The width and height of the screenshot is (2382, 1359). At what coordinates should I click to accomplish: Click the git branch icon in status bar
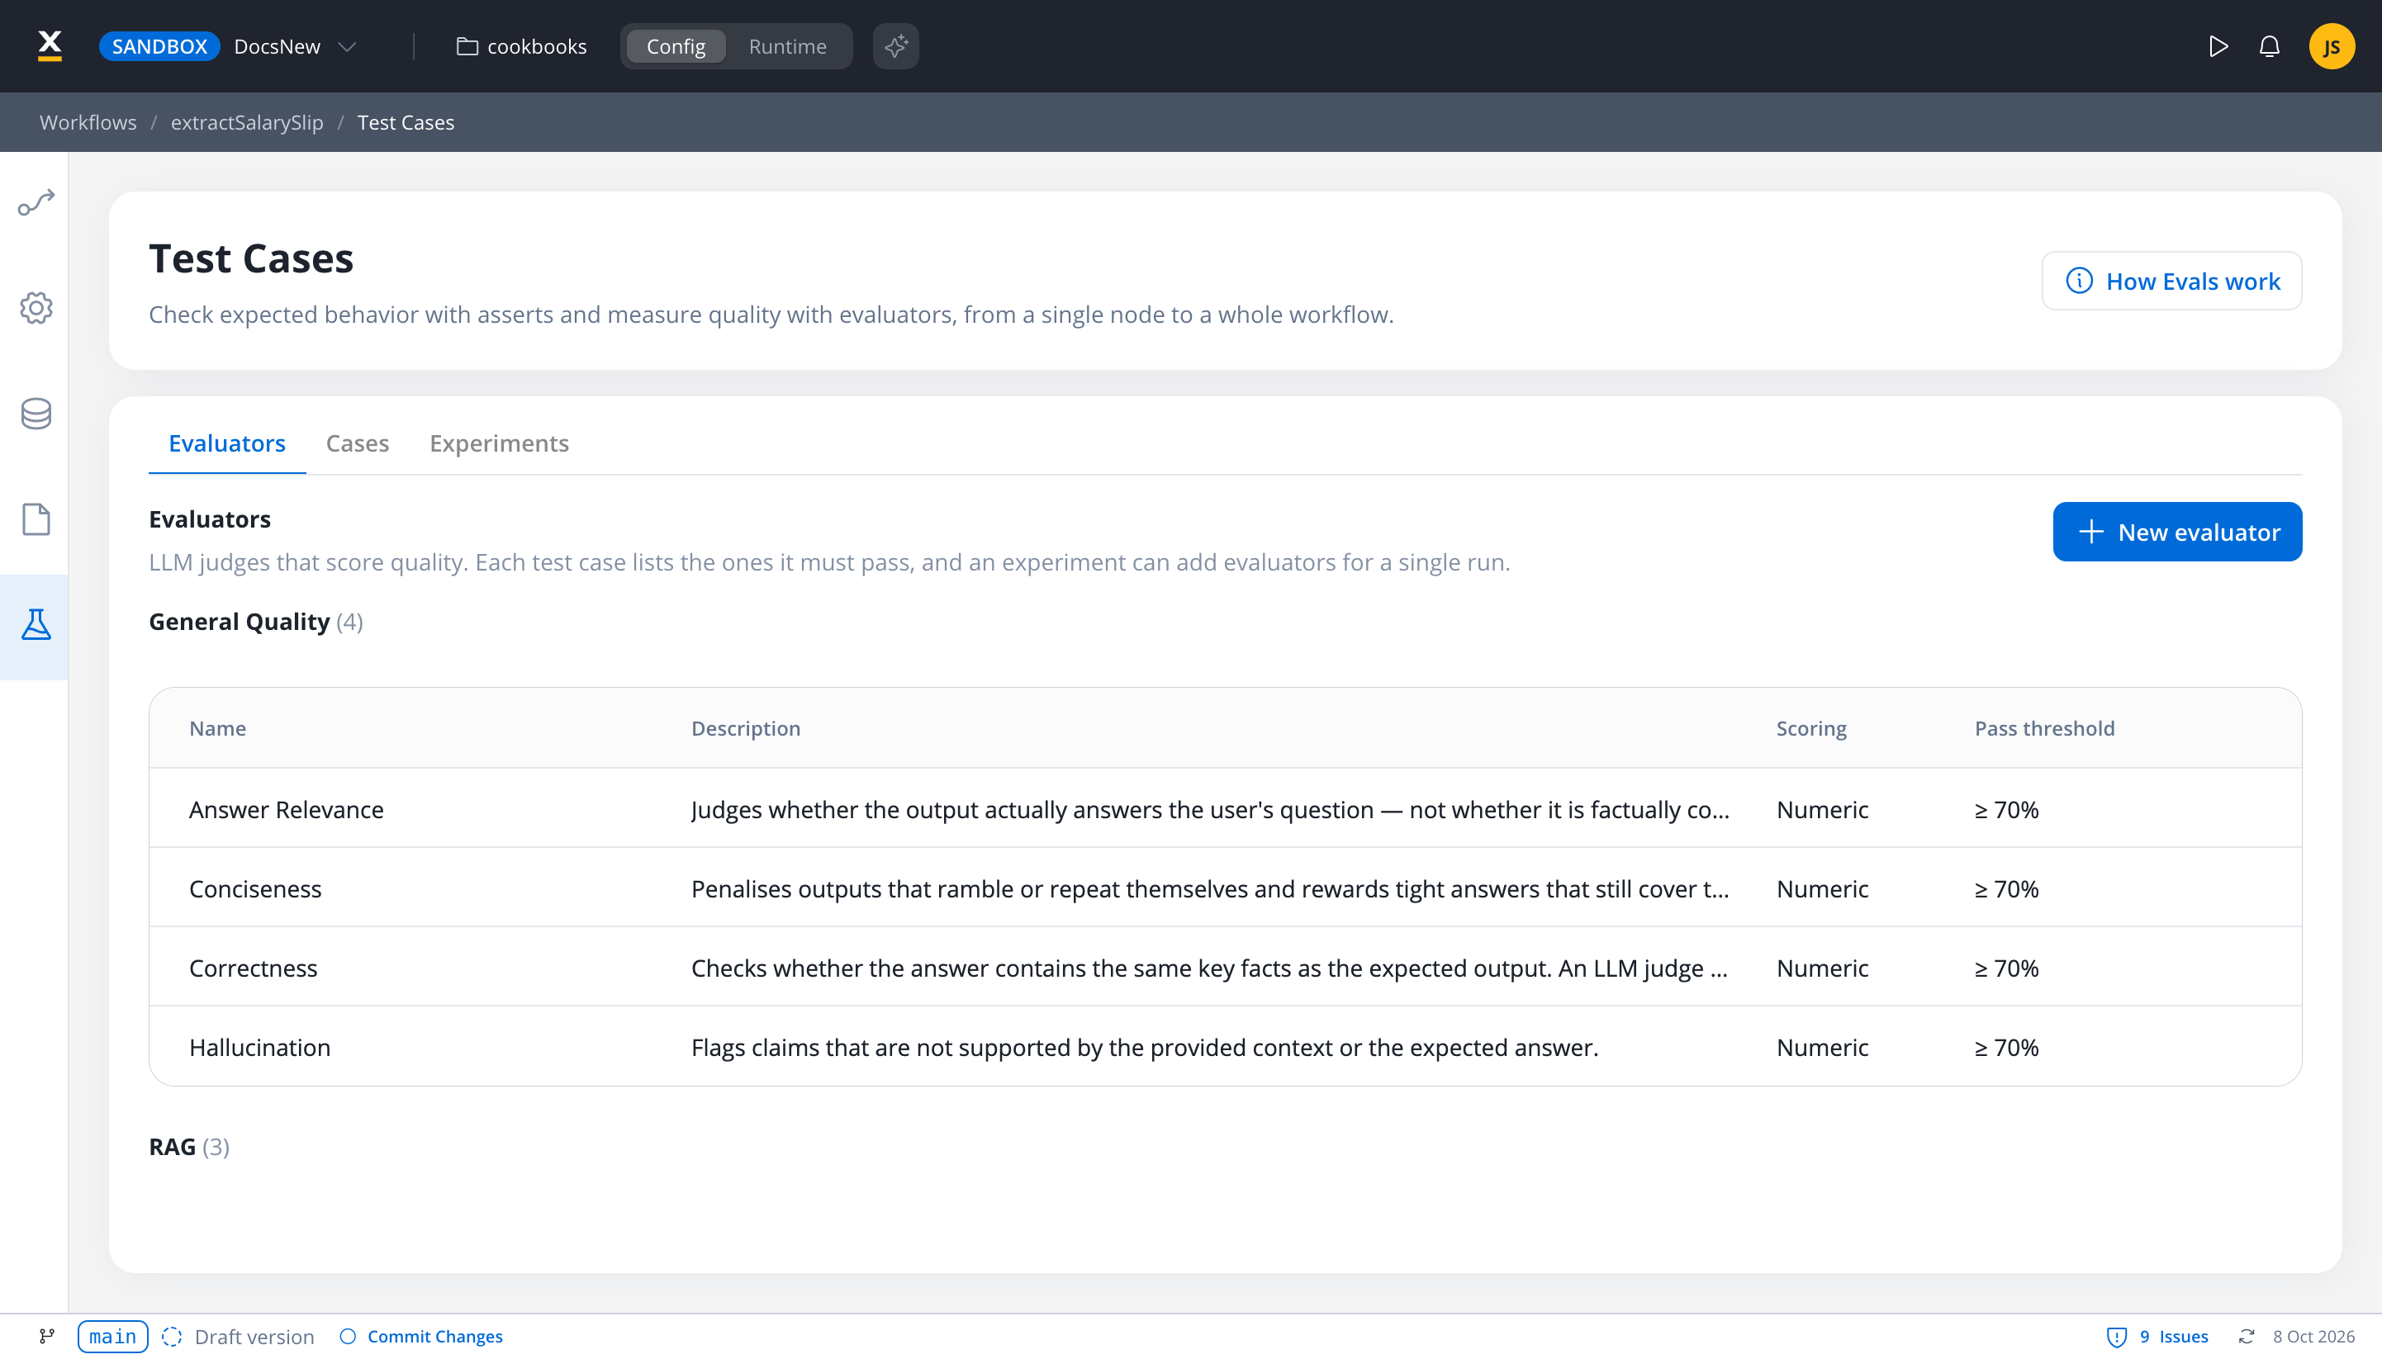tap(47, 1337)
